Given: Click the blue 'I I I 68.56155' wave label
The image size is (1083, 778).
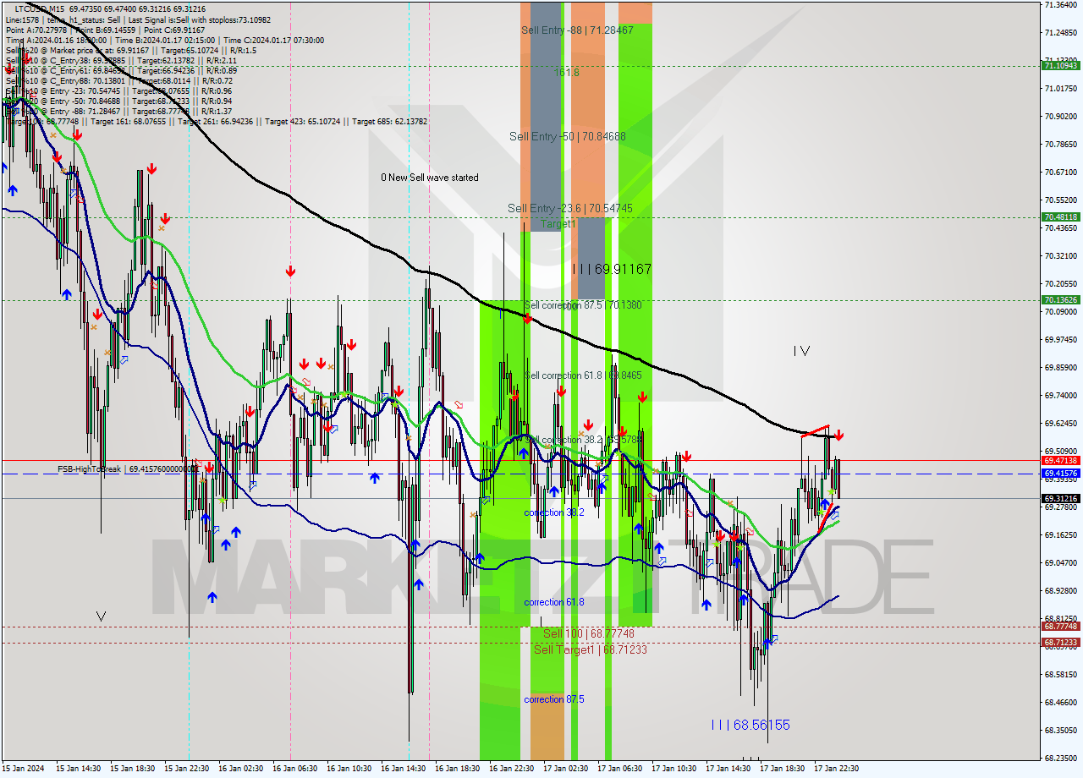Looking at the screenshot, I should tap(750, 725).
